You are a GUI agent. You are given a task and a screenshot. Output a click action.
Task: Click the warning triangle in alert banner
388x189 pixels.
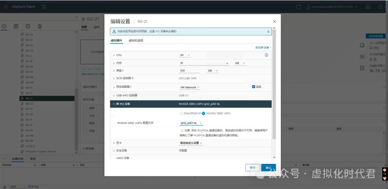coord(114,32)
